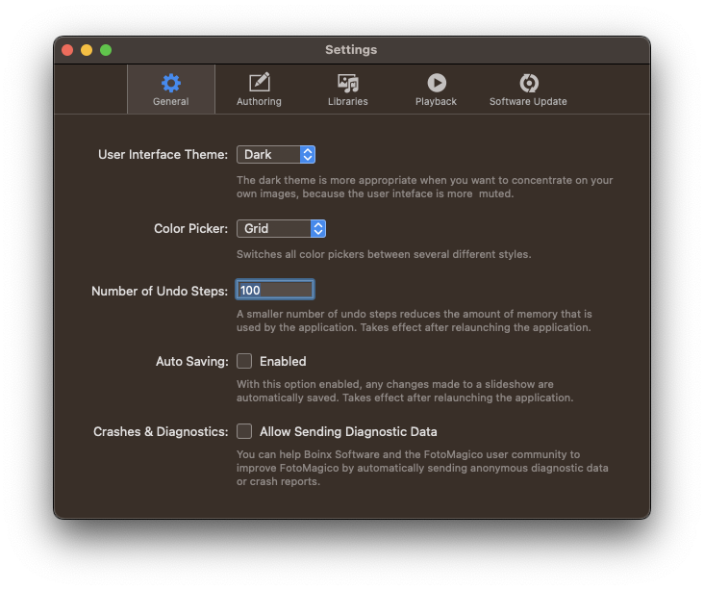Click the "Number of Undo Steps:" label
Viewport: 704px width, 590px height.
pos(160,292)
